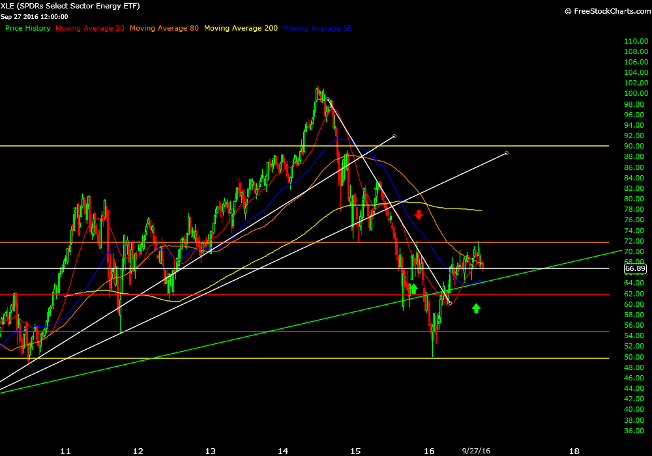Screen dimensions: 652x456
Task: Click the Price History legend label
Action: pos(27,28)
